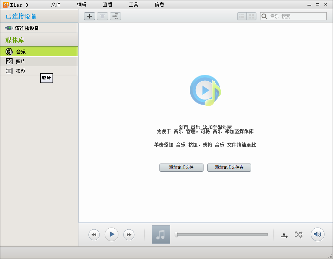
Task: Click the 添加音乐文件 button
Action: pyautogui.click(x=181, y=168)
